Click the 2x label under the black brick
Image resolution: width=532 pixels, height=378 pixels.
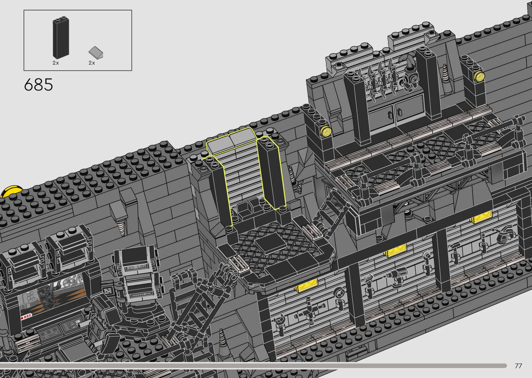(x=56, y=63)
